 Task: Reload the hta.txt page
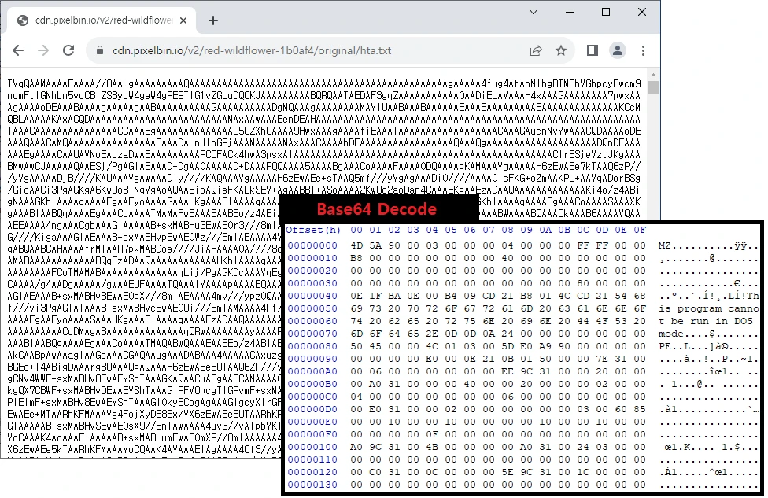(68, 50)
